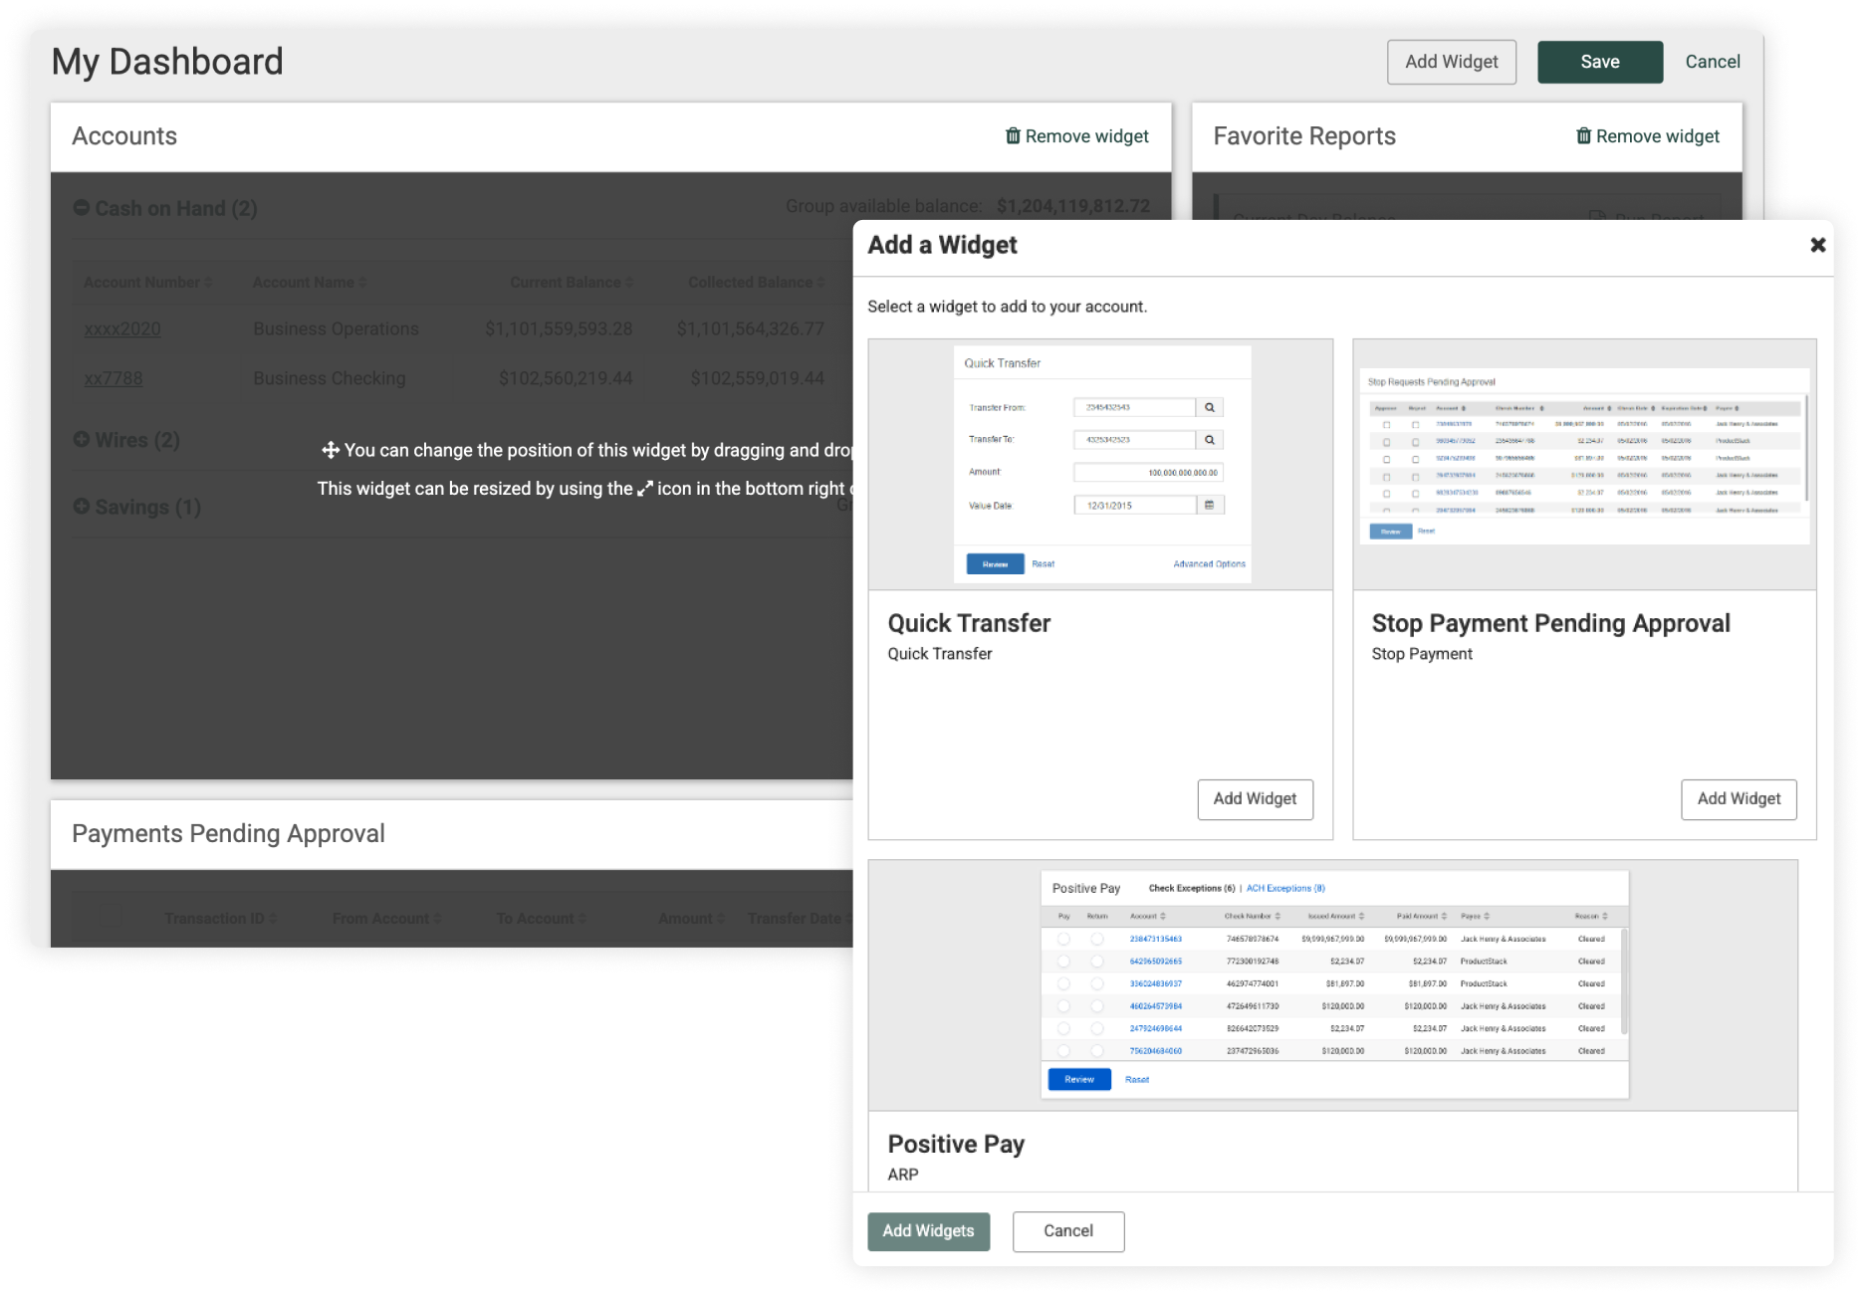Image resolution: width=1864 pixels, height=1297 pixels.
Task: Select Pay radio for the first Positive Pay exception
Action: coord(1061,939)
